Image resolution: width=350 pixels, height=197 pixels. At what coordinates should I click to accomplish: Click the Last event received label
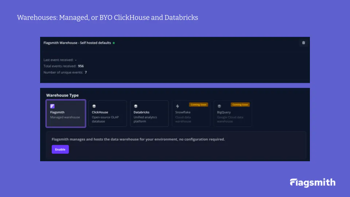click(58, 60)
